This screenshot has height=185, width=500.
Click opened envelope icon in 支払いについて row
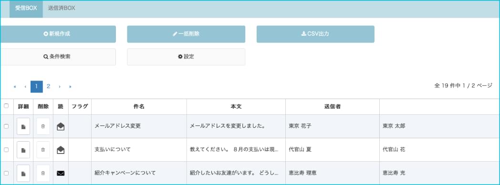pos(61,150)
